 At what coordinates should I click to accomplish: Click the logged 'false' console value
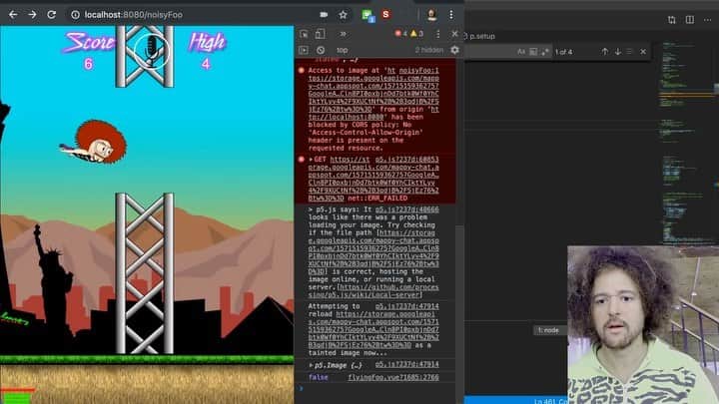319,377
